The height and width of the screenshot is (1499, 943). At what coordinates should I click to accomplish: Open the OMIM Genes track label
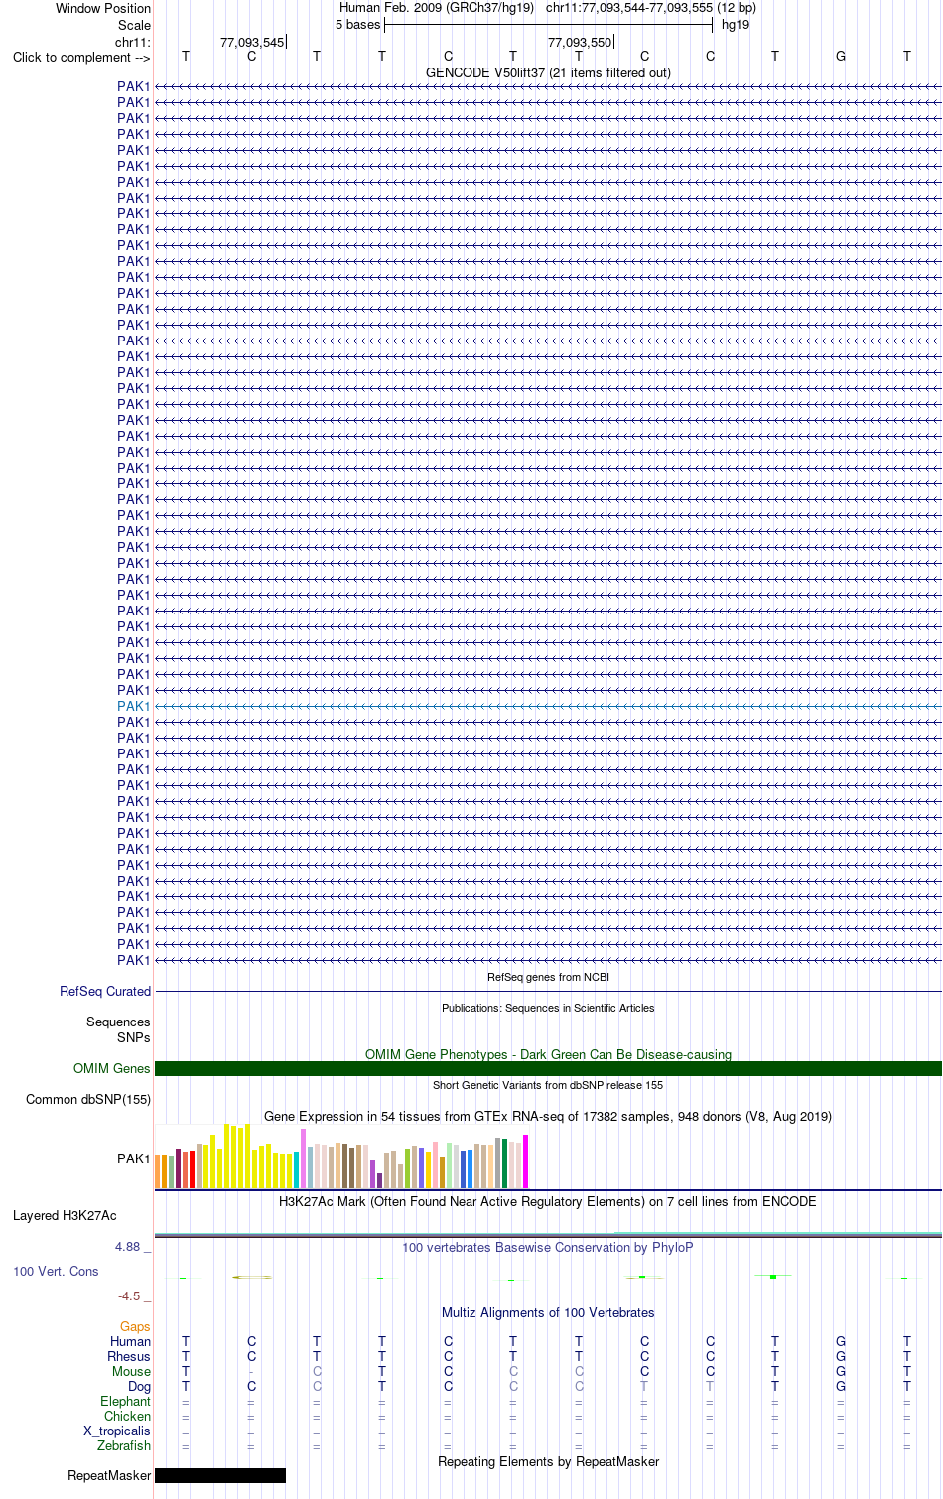(112, 1068)
